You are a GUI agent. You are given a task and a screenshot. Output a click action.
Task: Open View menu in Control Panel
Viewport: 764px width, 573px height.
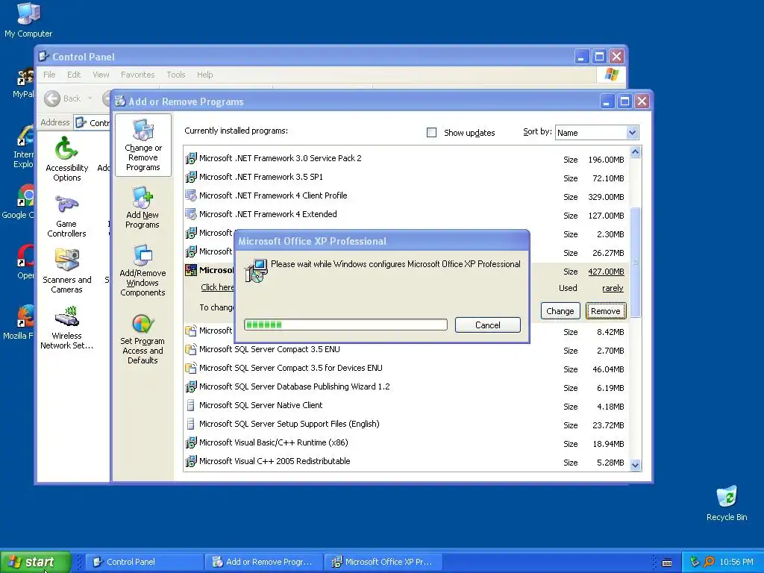point(101,75)
